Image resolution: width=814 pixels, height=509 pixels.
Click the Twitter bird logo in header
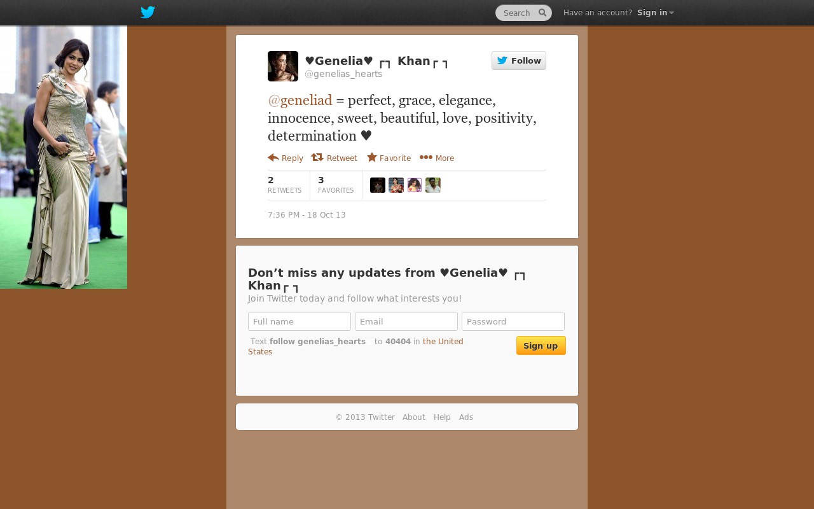pyautogui.click(x=148, y=13)
